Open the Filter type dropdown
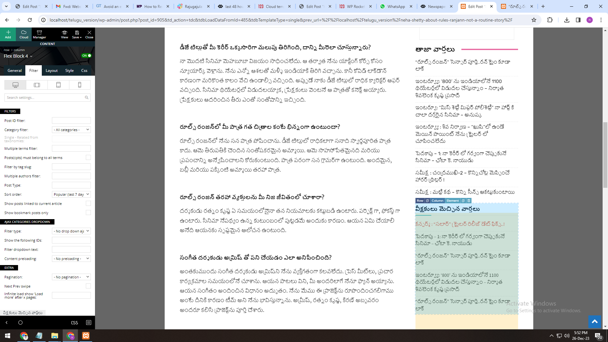Viewport: 608px width, 342px height. click(x=71, y=231)
